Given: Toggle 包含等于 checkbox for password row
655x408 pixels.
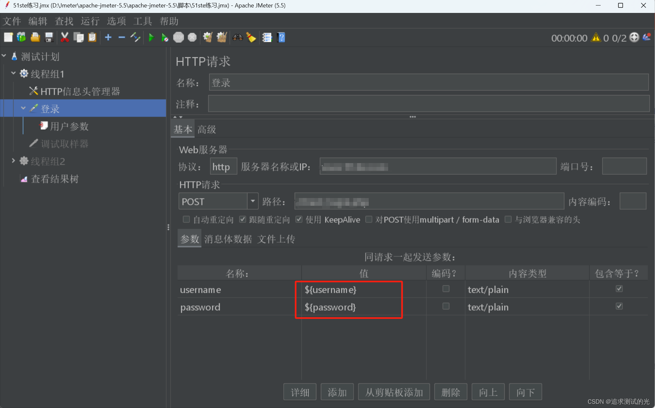Looking at the screenshot, I should (x=619, y=306).
